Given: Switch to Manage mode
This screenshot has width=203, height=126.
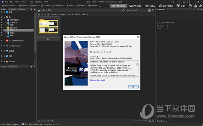Looking at the screenshot, I should [x=119, y=6].
